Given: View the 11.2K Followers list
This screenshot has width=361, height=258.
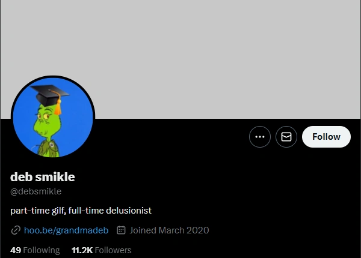Looking at the screenshot, I should pos(102,250).
